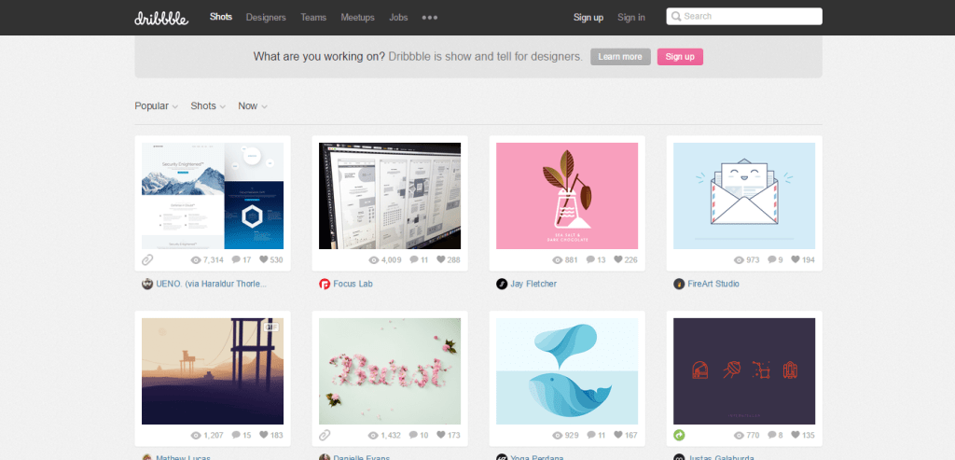Open FireArt Studio profile link

point(713,284)
